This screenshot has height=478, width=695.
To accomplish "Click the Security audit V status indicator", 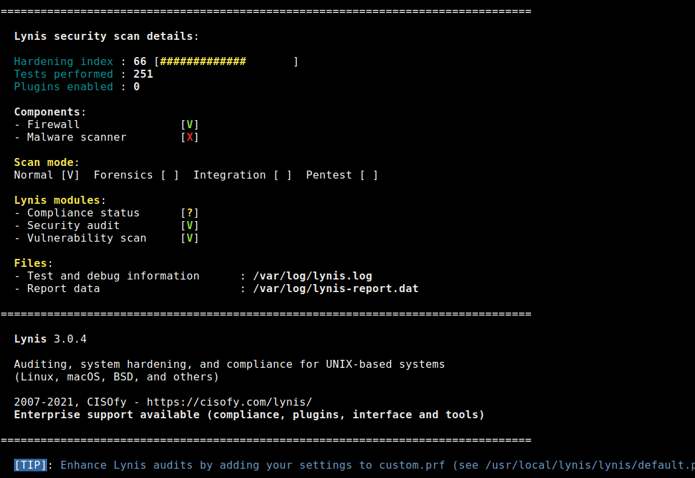I will (x=190, y=226).
